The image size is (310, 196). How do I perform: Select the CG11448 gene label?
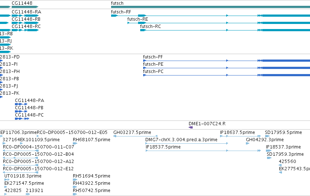click(x=22, y=3)
